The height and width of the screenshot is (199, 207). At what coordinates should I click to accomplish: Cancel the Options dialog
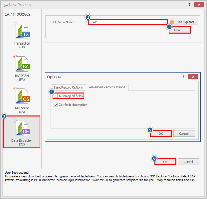184,134
